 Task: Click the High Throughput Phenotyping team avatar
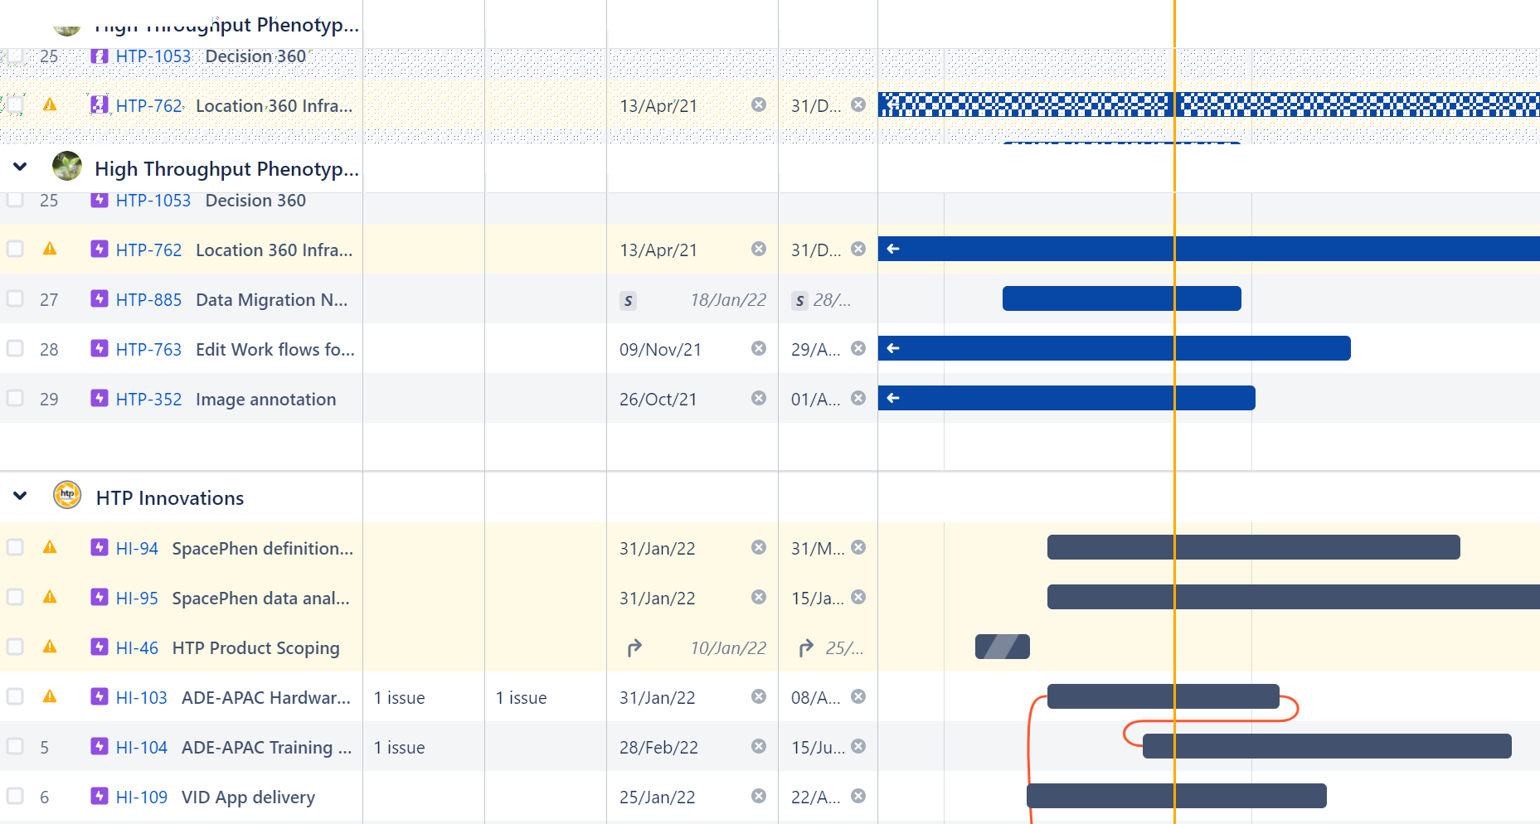[x=67, y=166]
